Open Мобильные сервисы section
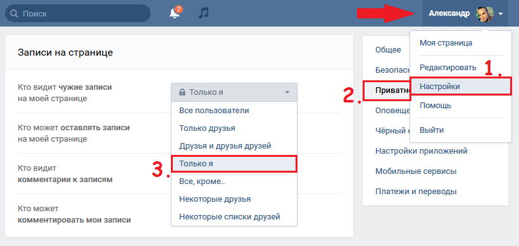This screenshot has width=519, height=246. point(416,171)
